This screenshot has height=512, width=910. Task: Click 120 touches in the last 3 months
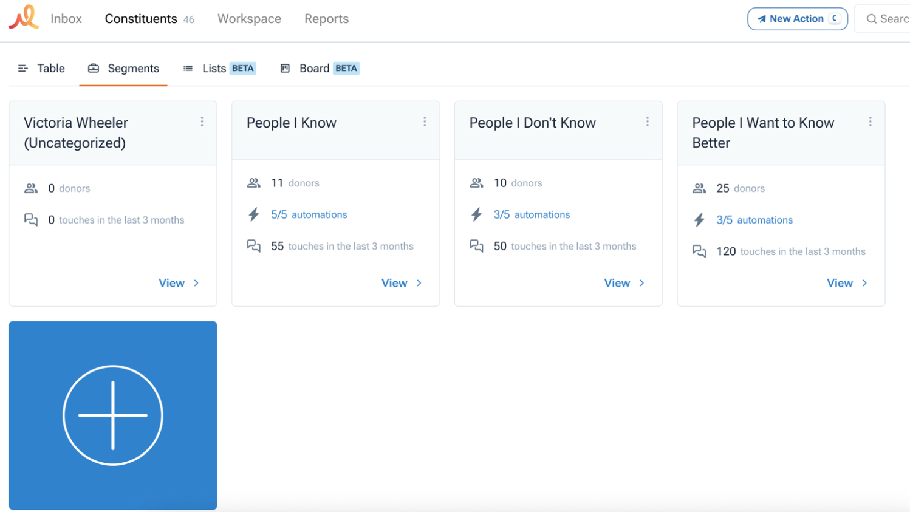click(791, 251)
